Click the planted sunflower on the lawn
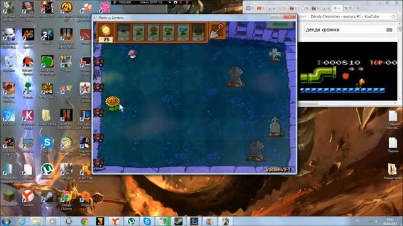 tap(113, 103)
